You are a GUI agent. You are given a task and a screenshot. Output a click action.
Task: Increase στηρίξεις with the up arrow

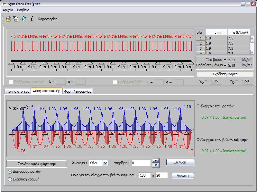tap(156, 160)
